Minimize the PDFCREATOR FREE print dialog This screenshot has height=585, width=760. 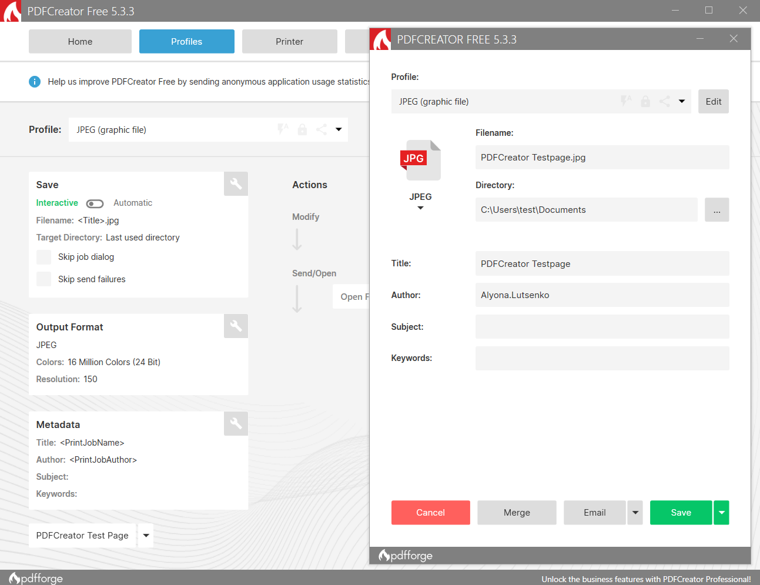(x=700, y=39)
